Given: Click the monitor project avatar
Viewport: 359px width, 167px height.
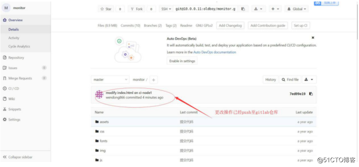Looking at the screenshot, I should click(x=6, y=8).
